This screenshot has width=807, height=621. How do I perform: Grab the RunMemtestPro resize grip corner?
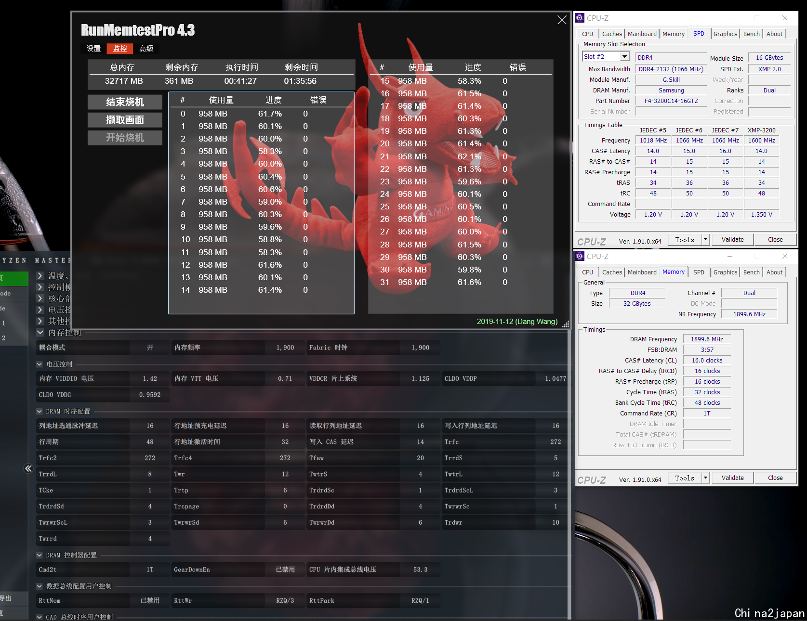[x=566, y=324]
